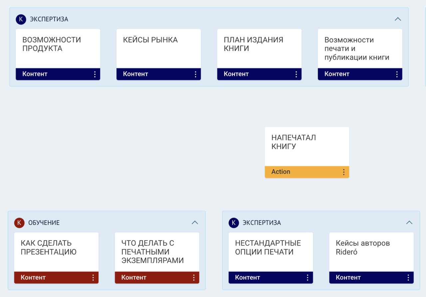Screen dimensions: 426x297
Task: Open the Кейсы авторов Rideró card
Action: [x=363, y=248]
